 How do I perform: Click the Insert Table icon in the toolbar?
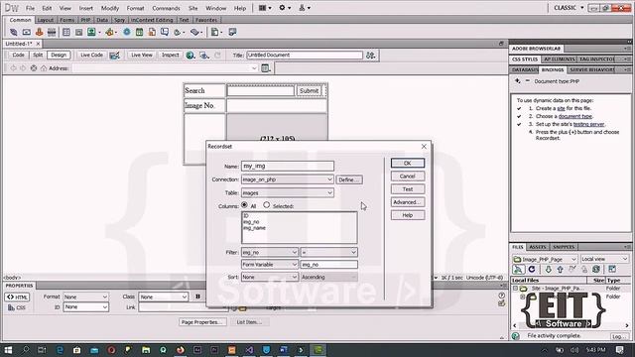coord(66,32)
